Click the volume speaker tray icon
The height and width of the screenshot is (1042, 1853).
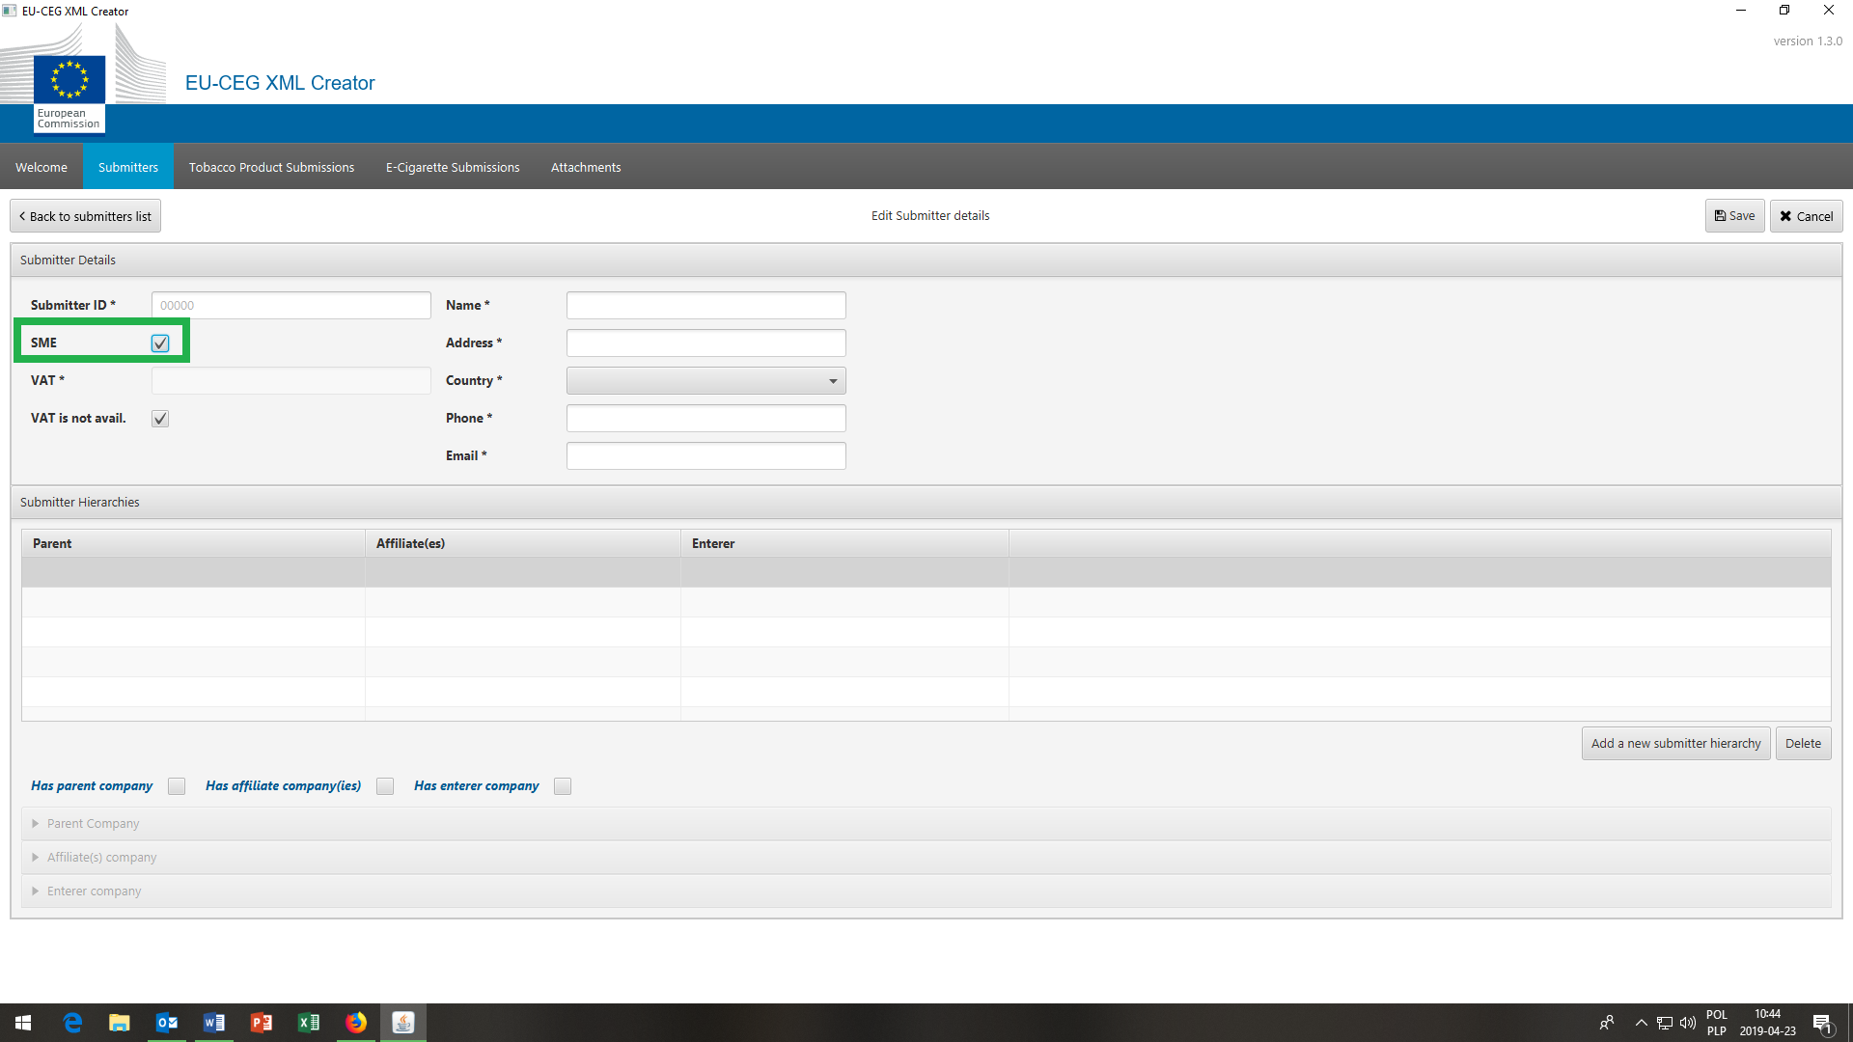point(1687,1023)
